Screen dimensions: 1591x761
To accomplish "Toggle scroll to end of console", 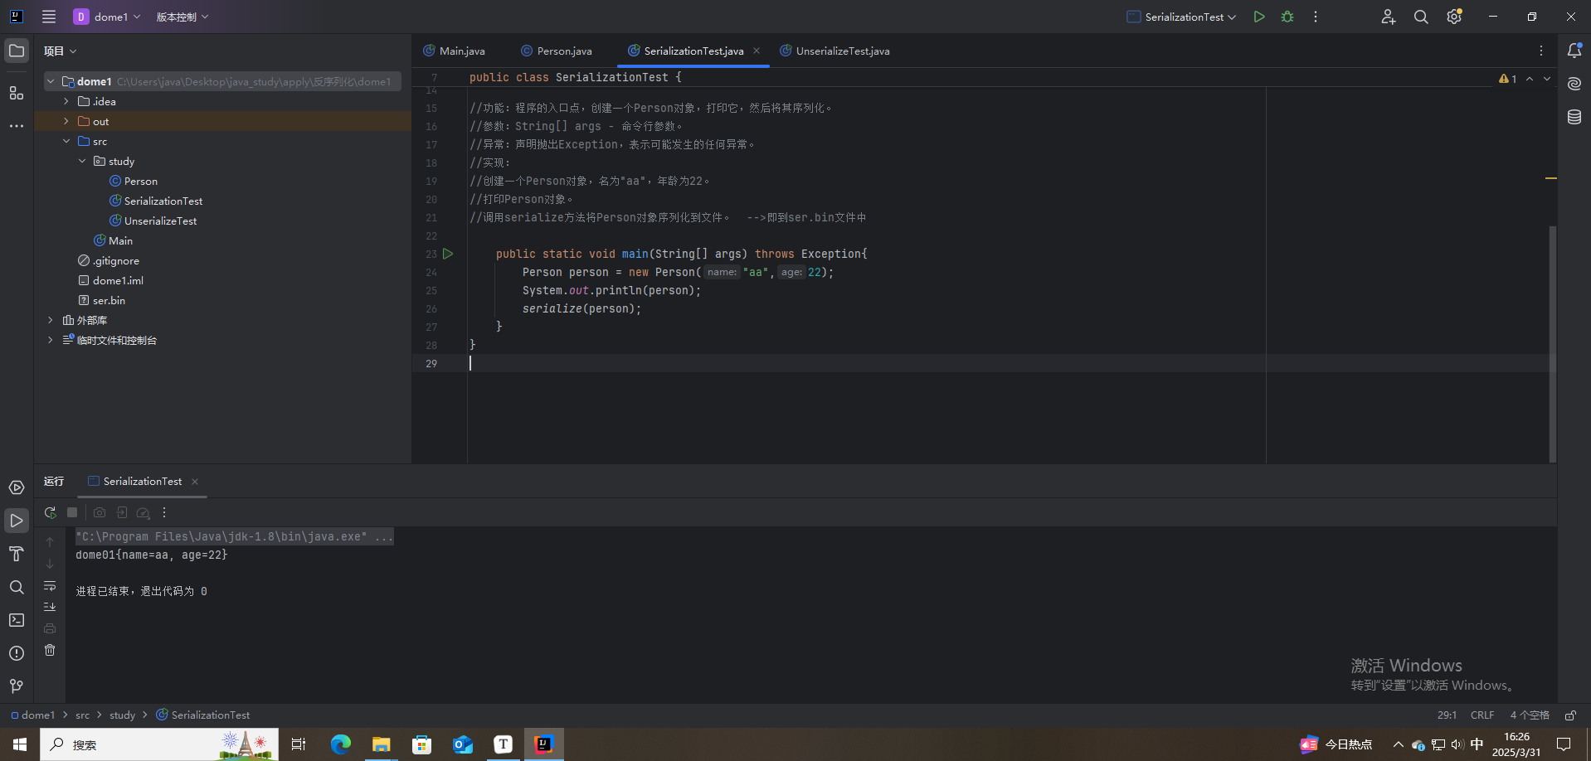I will pos(50,607).
